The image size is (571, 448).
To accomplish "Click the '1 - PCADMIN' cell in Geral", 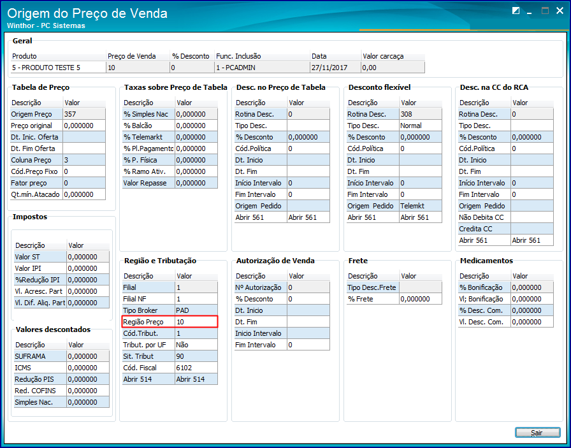I will point(262,68).
